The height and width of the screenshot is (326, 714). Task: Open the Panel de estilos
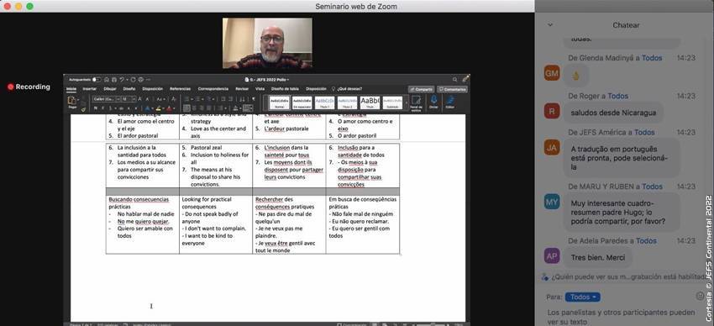[x=416, y=102]
